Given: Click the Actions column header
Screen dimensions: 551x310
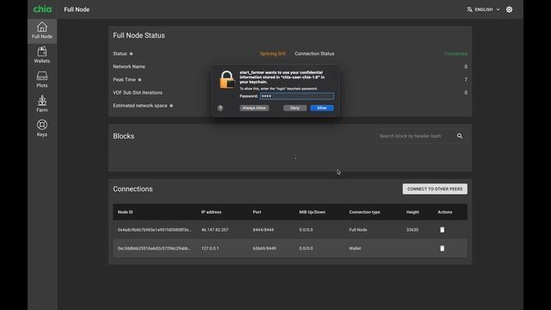Looking at the screenshot, I should click(x=445, y=212).
